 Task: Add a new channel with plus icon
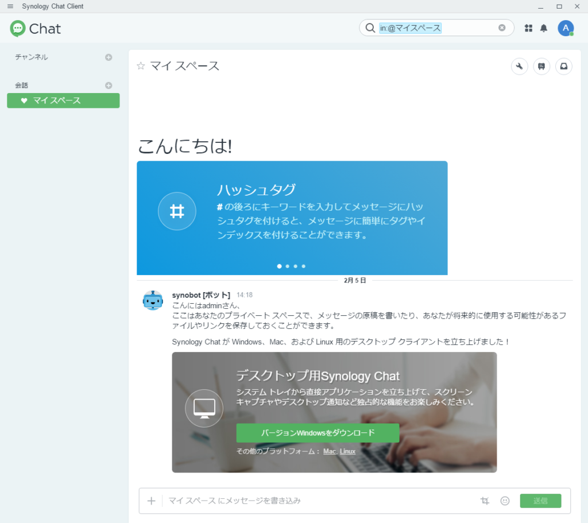pos(109,57)
